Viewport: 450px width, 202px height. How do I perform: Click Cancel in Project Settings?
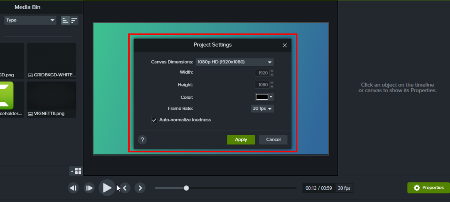click(273, 140)
